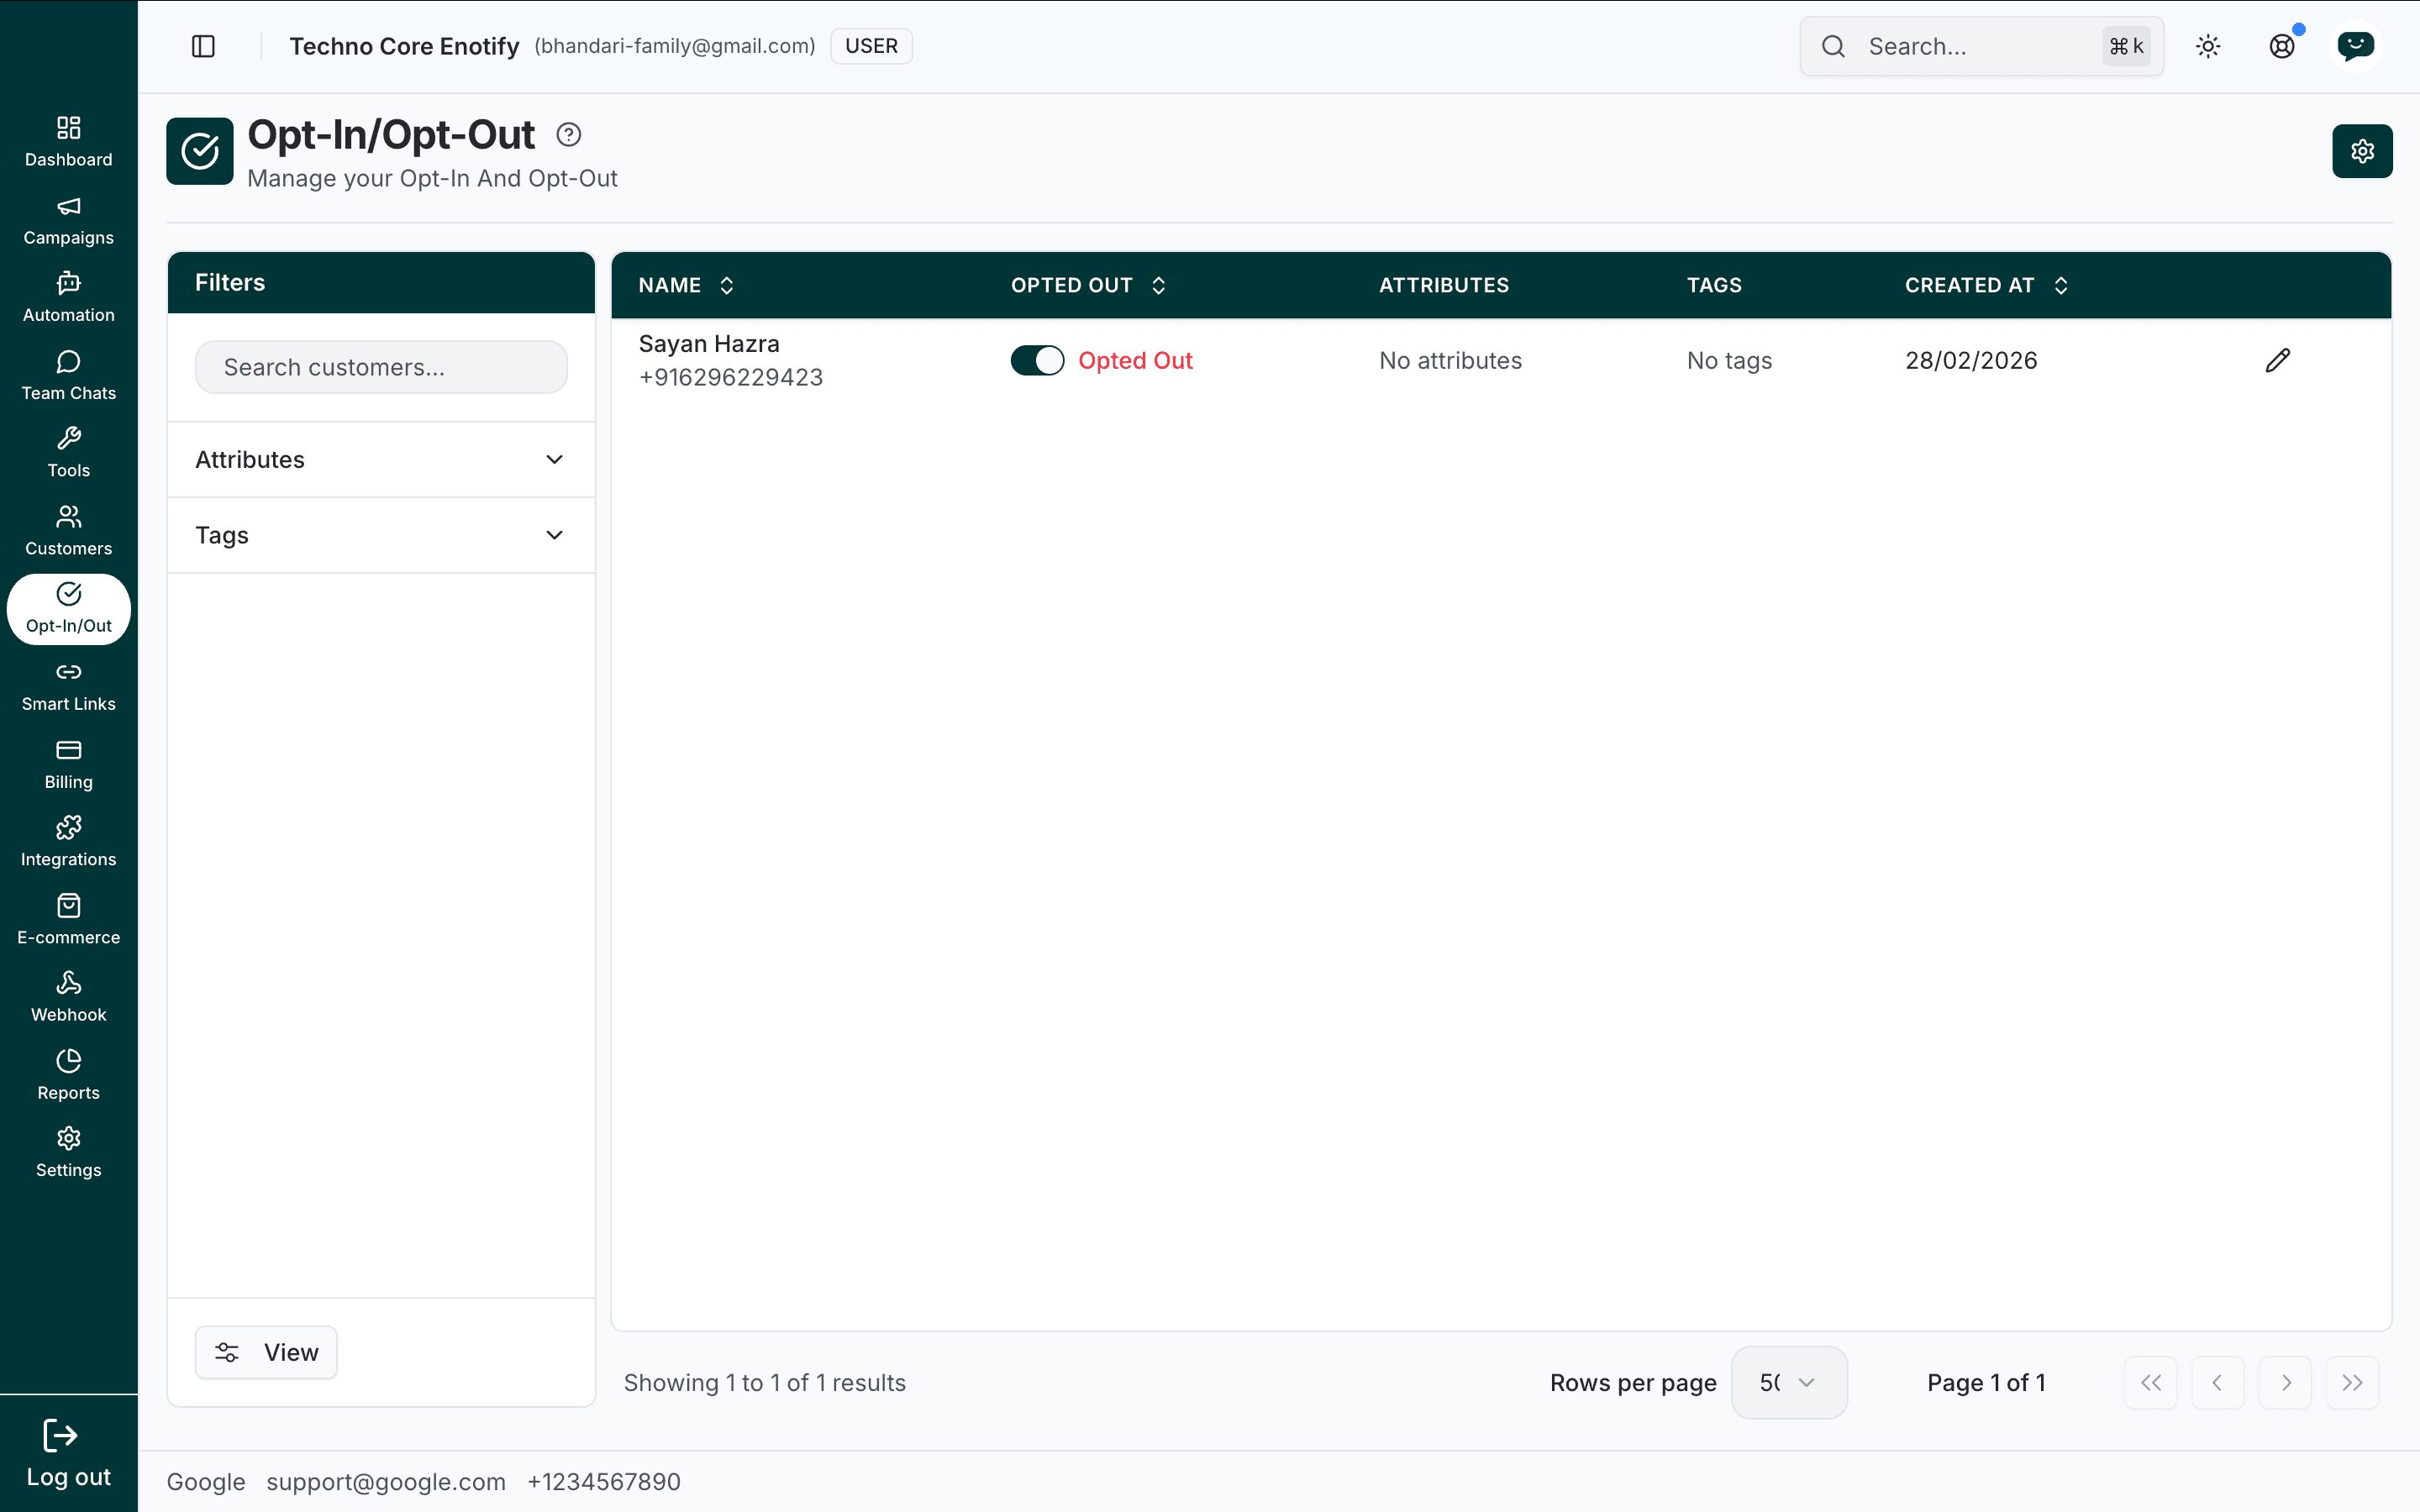2420x1512 pixels.
Task: Click the USER badge
Action: [871, 46]
